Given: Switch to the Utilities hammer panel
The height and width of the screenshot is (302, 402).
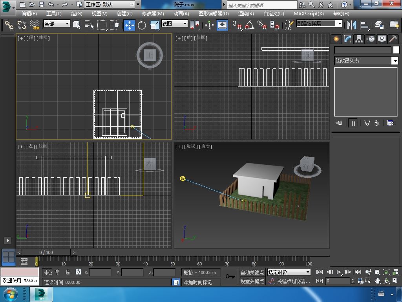Looking at the screenshot, I should pos(393,39).
